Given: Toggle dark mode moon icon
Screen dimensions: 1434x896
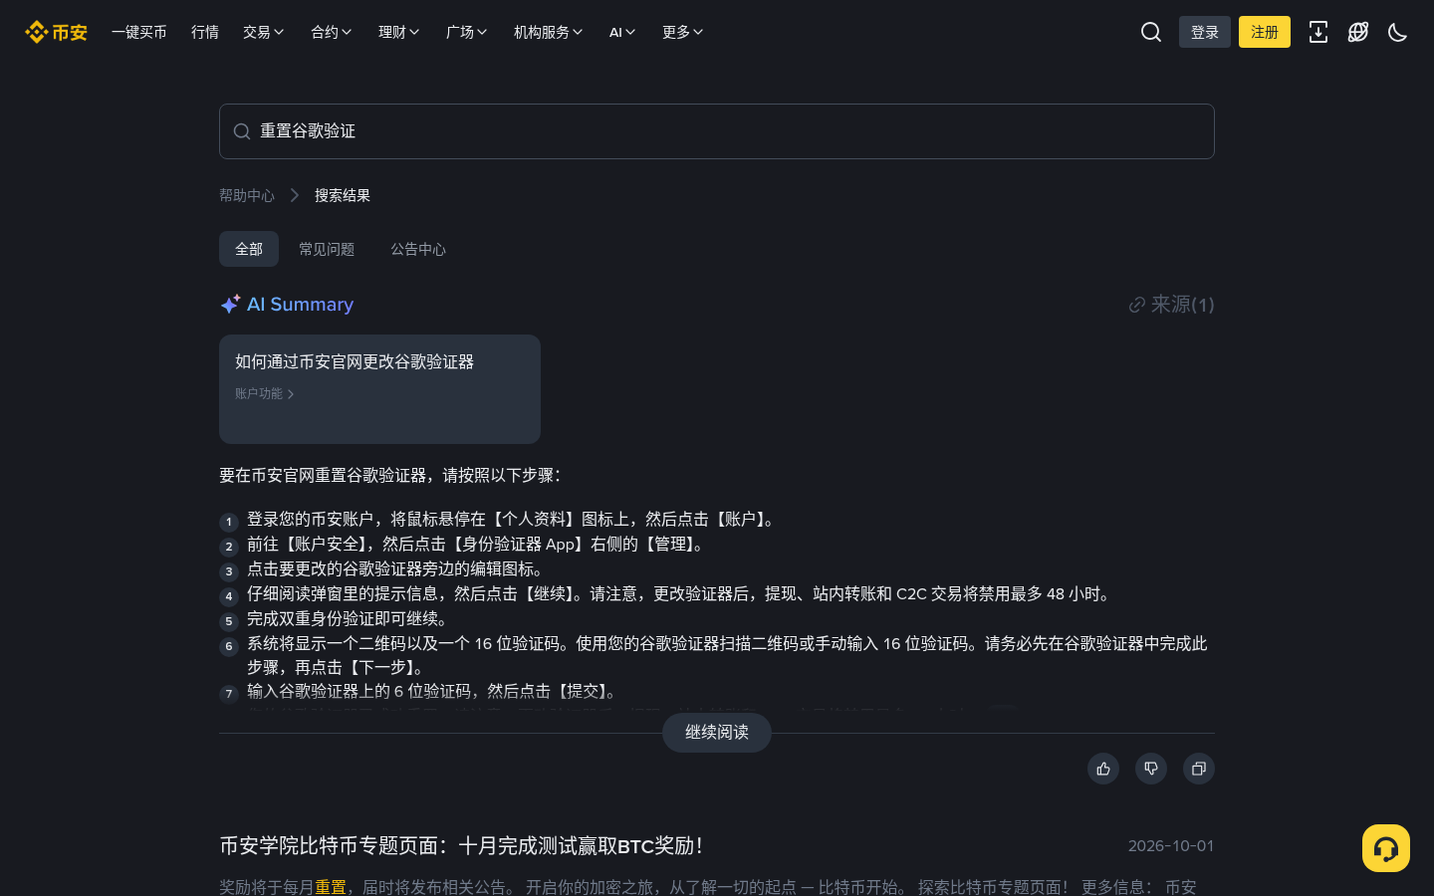Looking at the screenshot, I should click(x=1398, y=32).
